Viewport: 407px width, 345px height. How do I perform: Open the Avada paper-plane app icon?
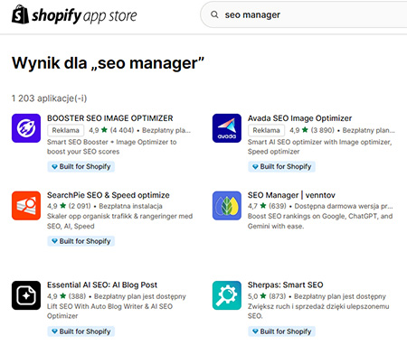coord(227,128)
